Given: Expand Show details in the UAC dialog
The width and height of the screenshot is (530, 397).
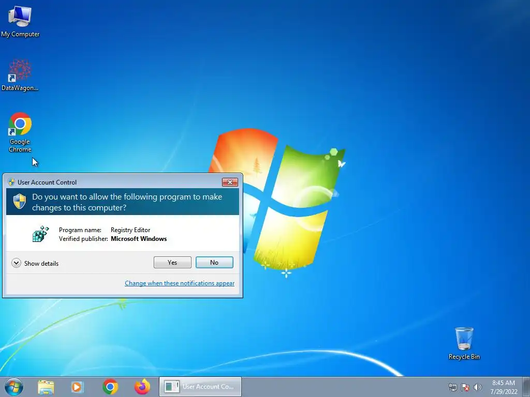Looking at the screenshot, I should pyautogui.click(x=35, y=263).
